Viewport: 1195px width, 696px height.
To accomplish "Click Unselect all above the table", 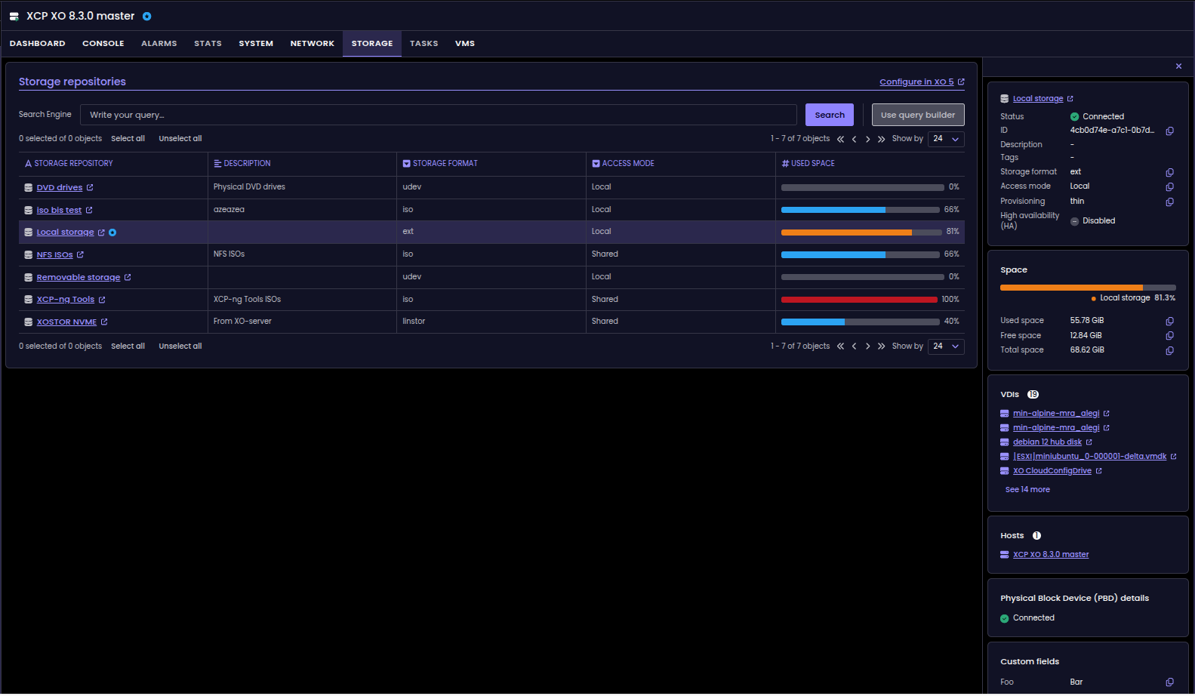I will coord(180,139).
